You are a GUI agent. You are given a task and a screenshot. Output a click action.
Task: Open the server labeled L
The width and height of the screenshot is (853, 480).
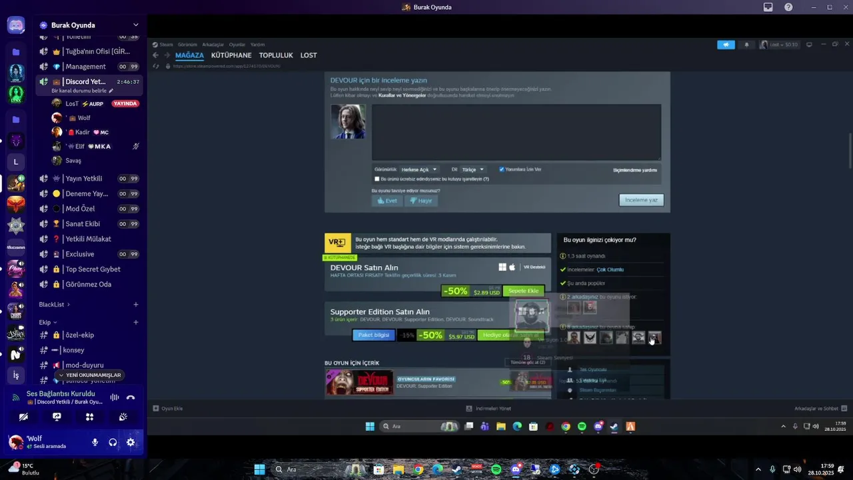[16, 162]
